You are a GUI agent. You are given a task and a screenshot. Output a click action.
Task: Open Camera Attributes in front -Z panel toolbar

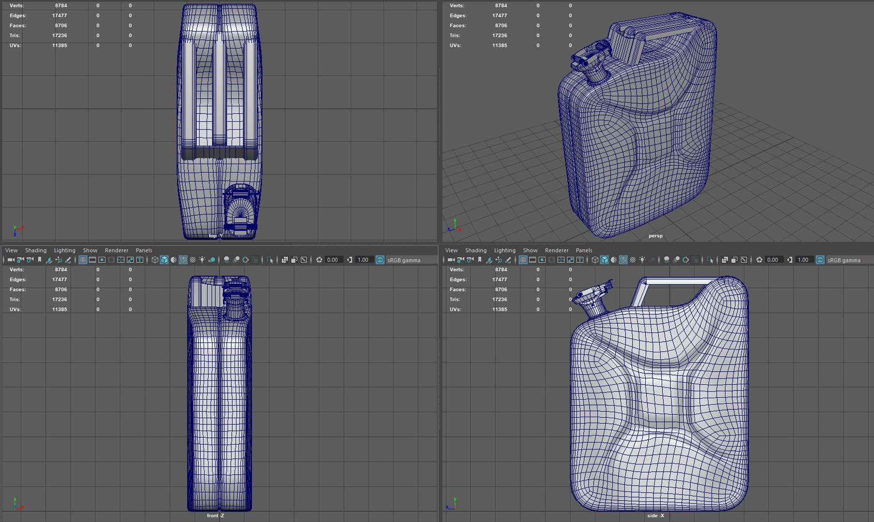click(30, 260)
